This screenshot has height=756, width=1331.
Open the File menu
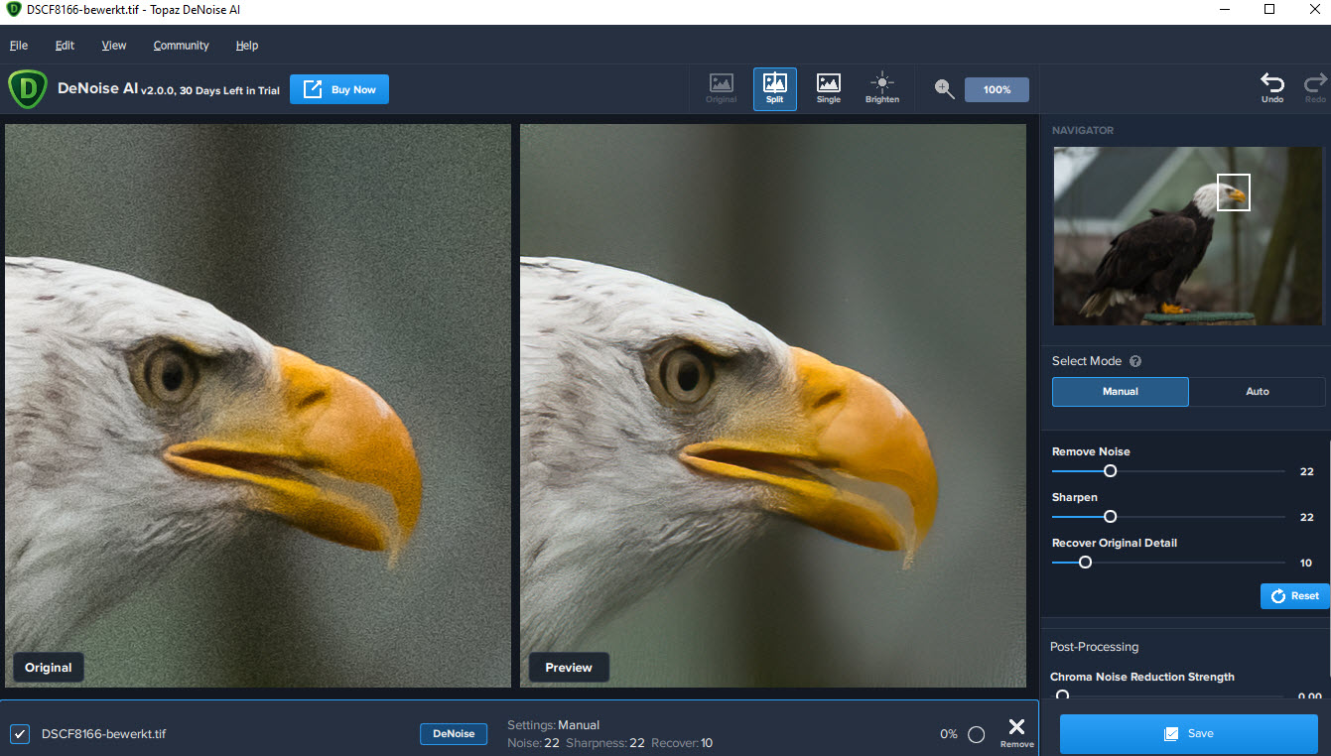click(19, 46)
